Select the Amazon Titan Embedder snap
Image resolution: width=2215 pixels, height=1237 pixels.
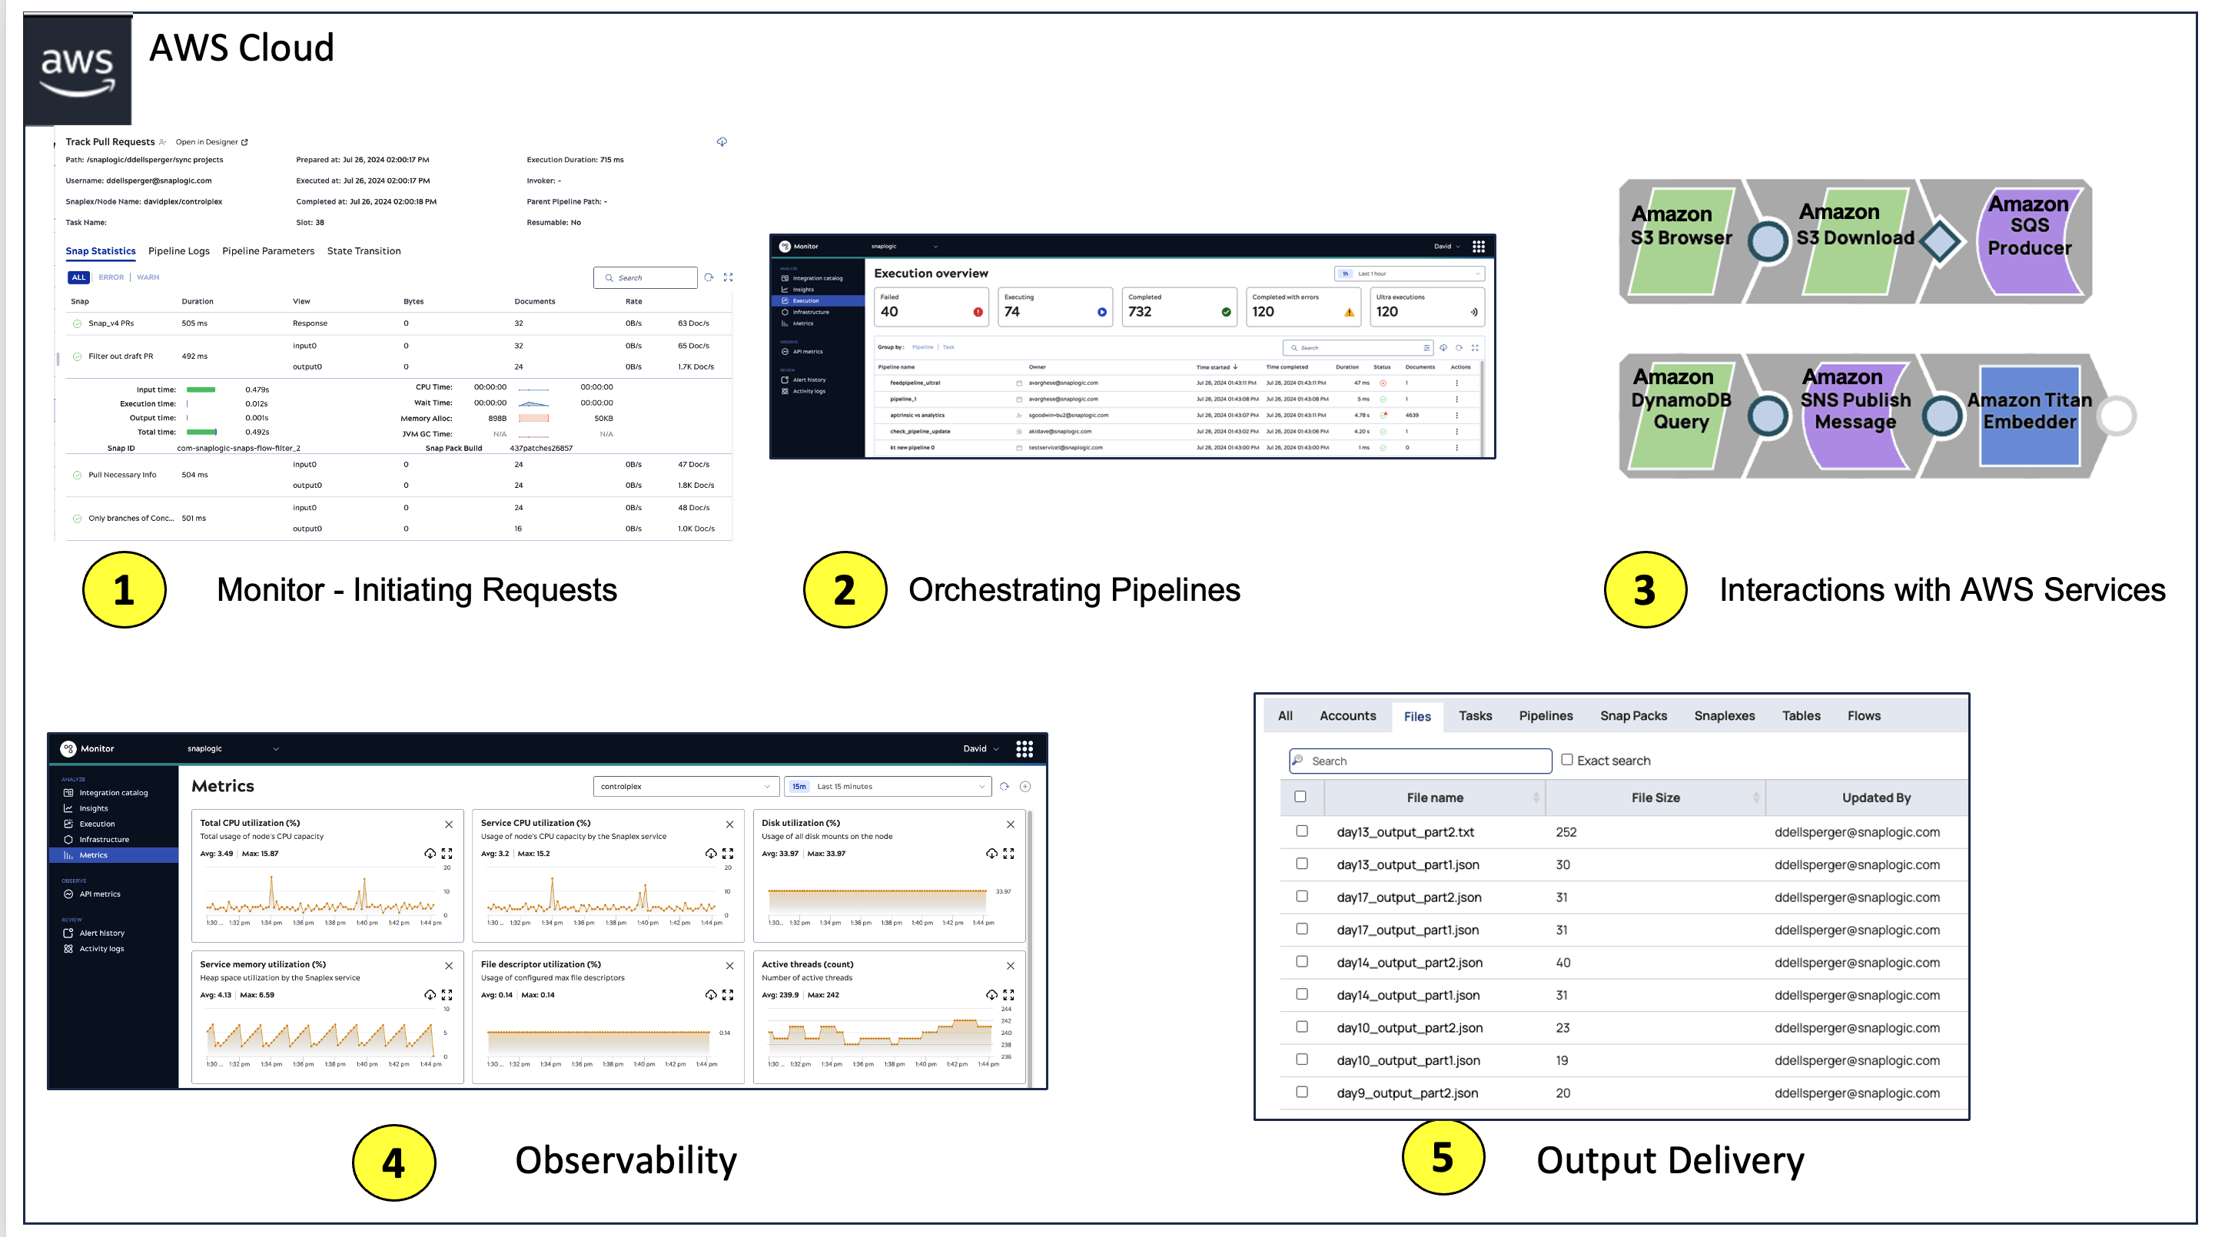pos(2029,415)
